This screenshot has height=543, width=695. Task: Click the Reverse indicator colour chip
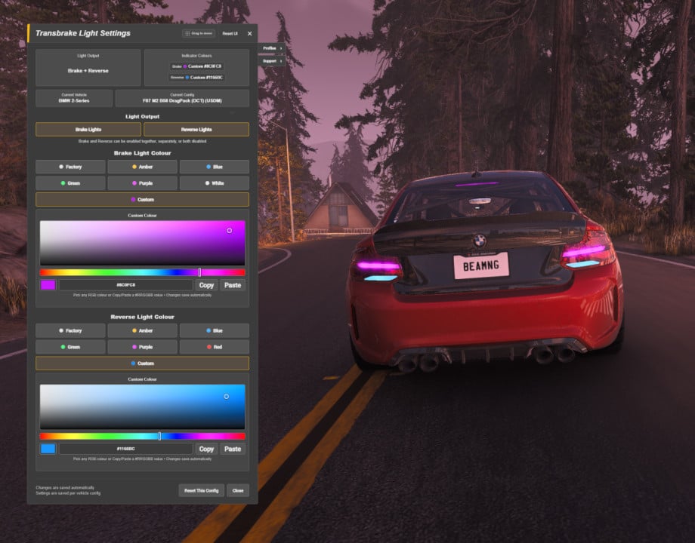click(x=196, y=78)
